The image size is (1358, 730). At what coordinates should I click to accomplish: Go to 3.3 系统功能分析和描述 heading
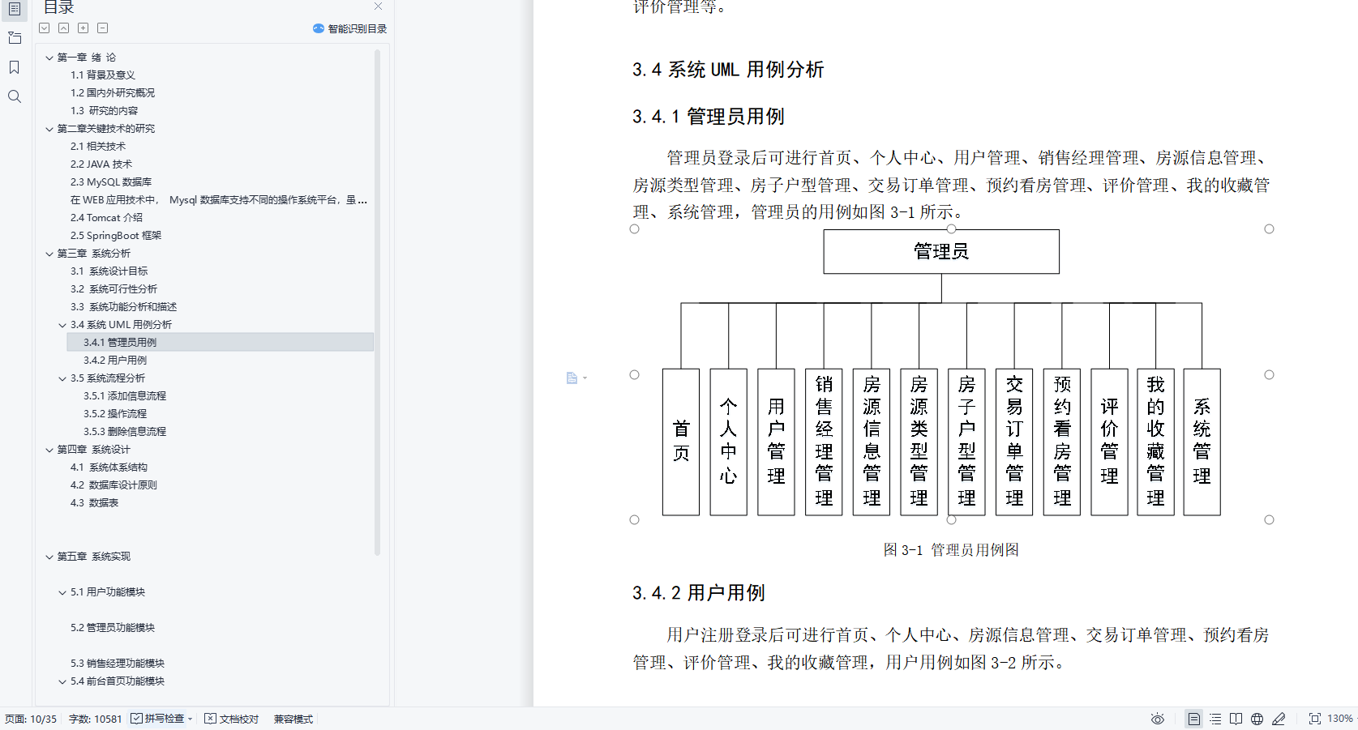123,307
